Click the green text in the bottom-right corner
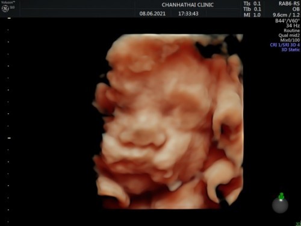The image size is (301, 226). coord(299,224)
